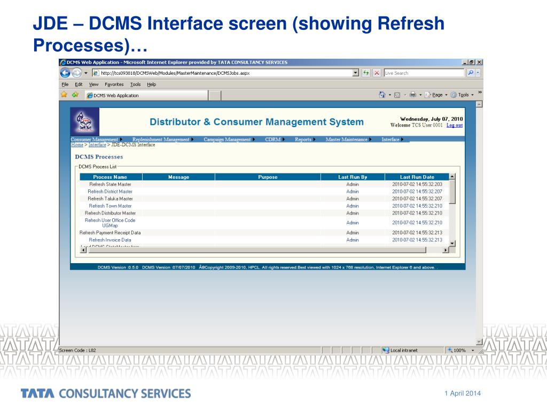Click the Add to Favorites icon
Image resolution: width=547 pixels, height=410 pixels.
tap(75, 94)
